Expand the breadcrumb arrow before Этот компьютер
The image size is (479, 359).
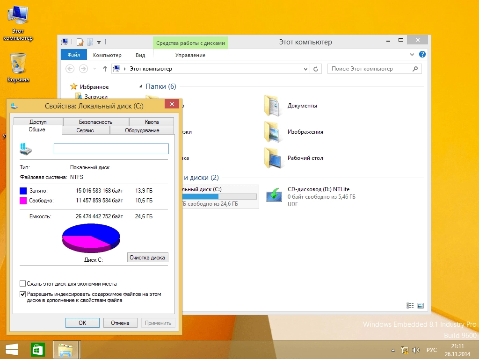click(x=124, y=69)
